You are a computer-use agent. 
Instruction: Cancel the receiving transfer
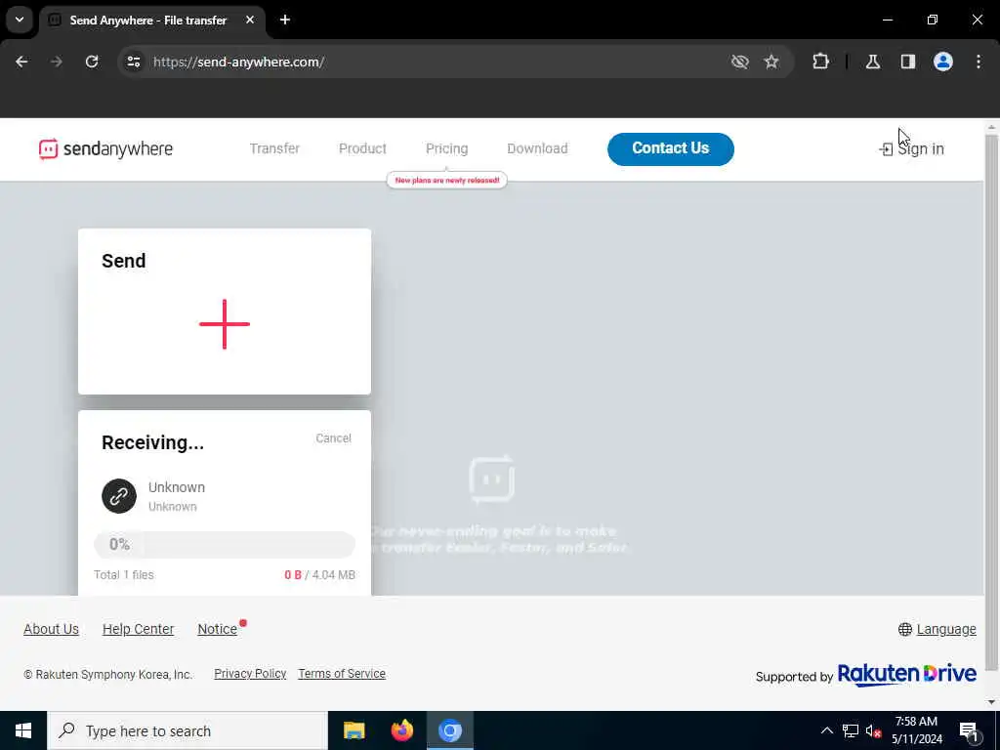(x=334, y=438)
